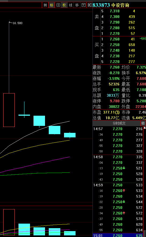The width and height of the screenshot is (146, 237).
Task: Click the stock name 833873 中设咨询
Action: pyautogui.click(x=111, y=5)
